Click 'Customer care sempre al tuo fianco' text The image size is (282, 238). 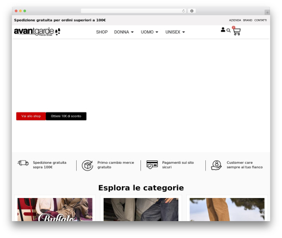click(x=245, y=165)
